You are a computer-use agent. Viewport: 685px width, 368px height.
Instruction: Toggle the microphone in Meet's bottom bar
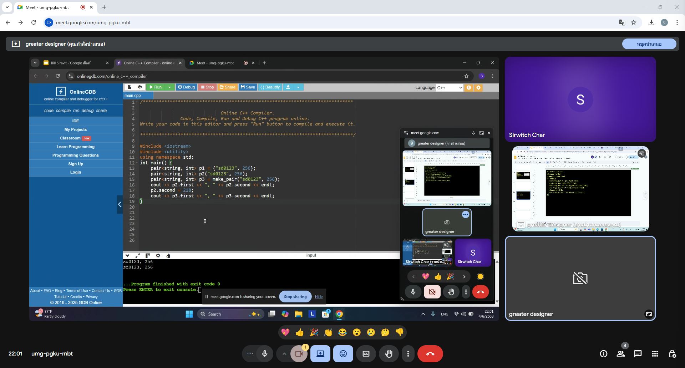(x=265, y=354)
